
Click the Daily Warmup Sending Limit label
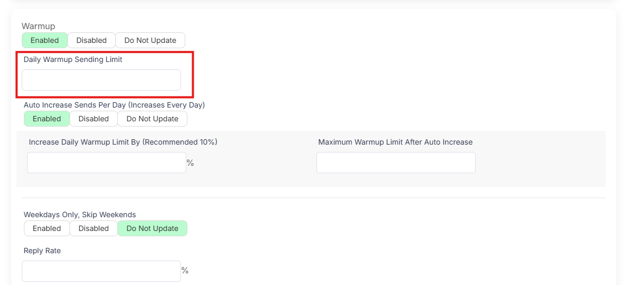(x=73, y=59)
